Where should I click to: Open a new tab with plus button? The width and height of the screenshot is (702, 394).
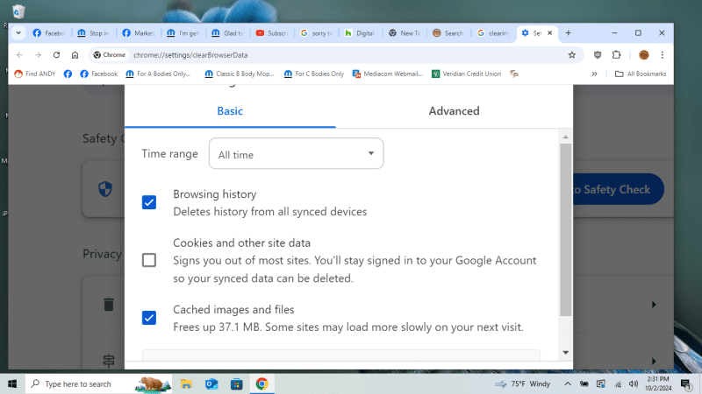point(569,32)
